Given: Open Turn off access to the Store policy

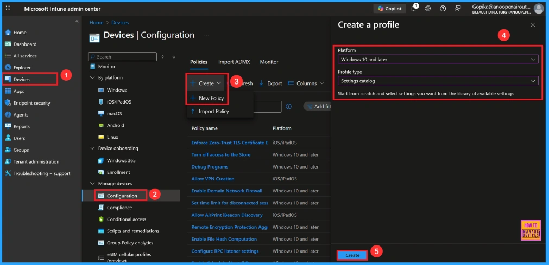Looking at the screenshot, I should pos(221,155).
